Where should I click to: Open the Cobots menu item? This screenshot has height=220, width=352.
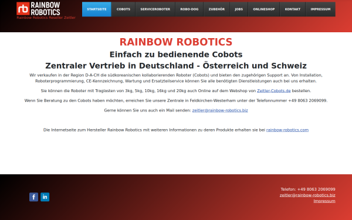click(123, 9)
